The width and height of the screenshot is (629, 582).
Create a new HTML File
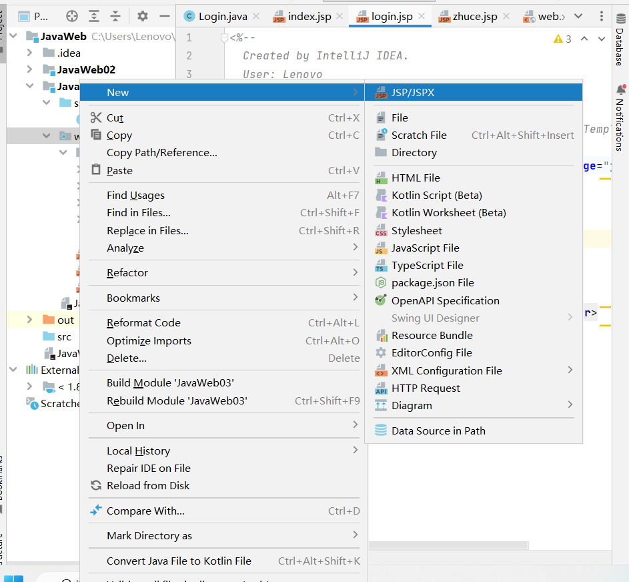474,178
